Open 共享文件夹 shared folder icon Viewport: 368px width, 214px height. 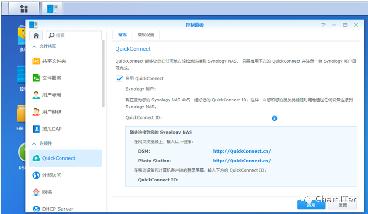pos(36,61)
